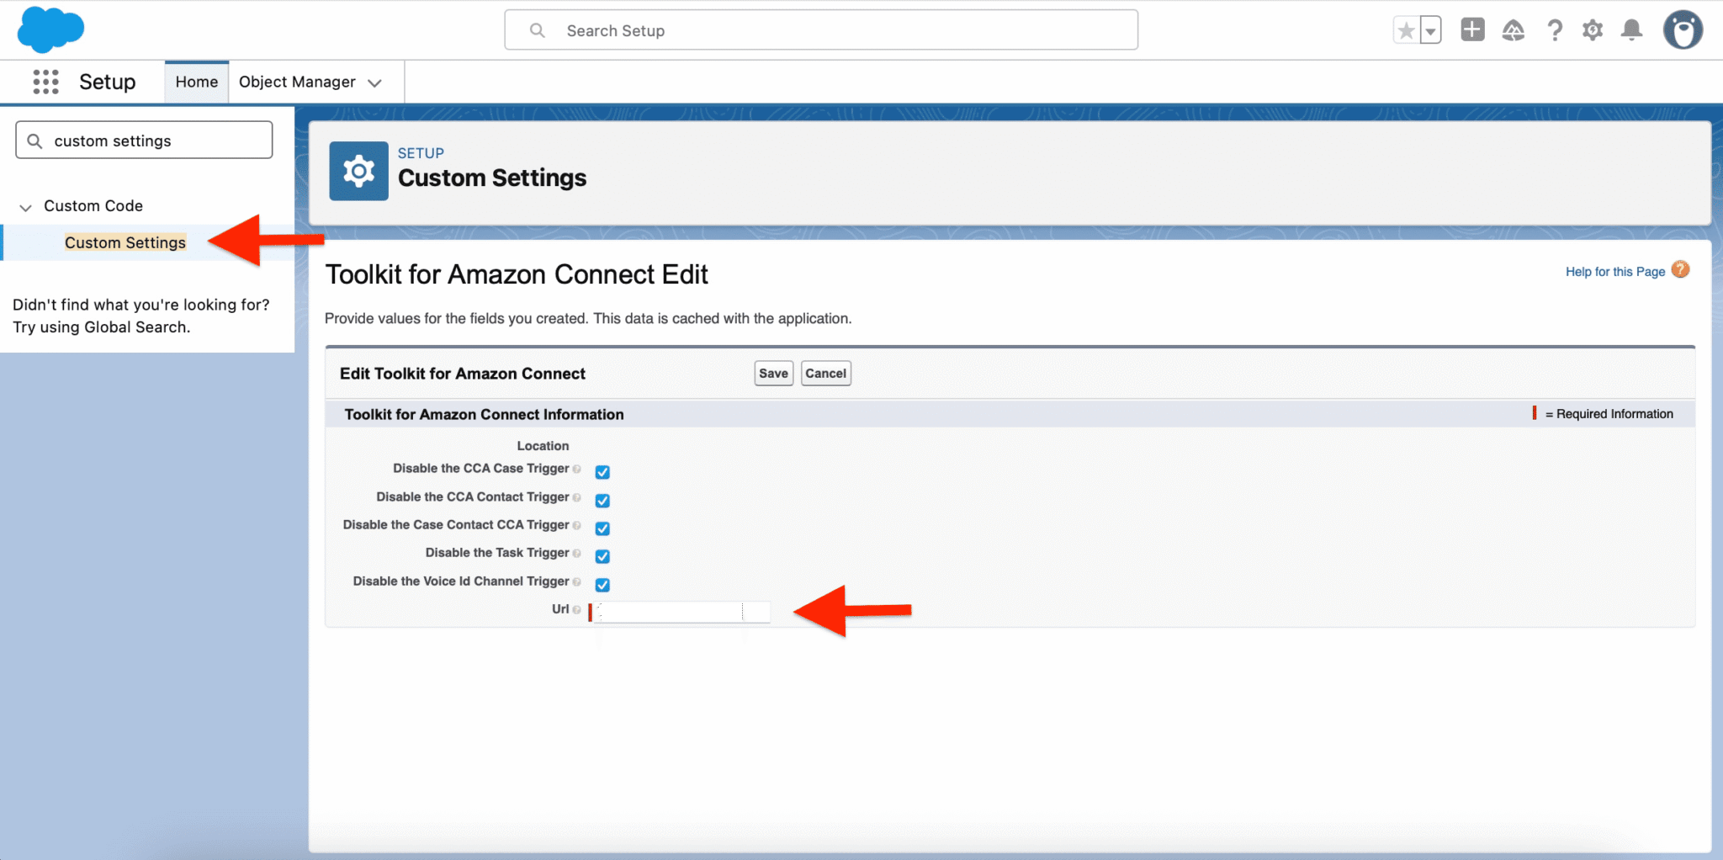Open the favorites list dropdown arrow
This screenshot has width=1723, height=860.
click(x=1429, y=29)
